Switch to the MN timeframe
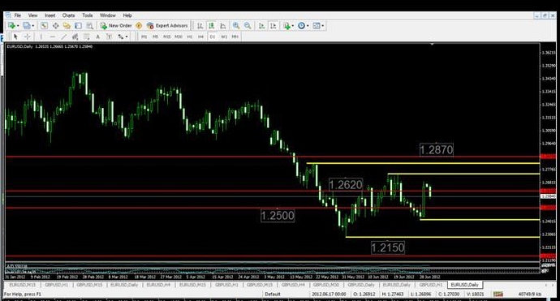The height and width of the screenshot is (301, 560). click(x=235, y=37)
